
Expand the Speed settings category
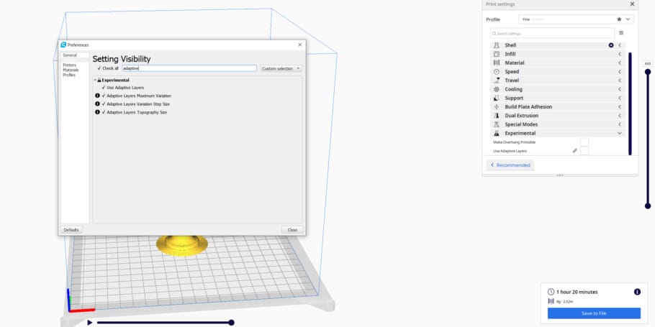pos(620,71)
